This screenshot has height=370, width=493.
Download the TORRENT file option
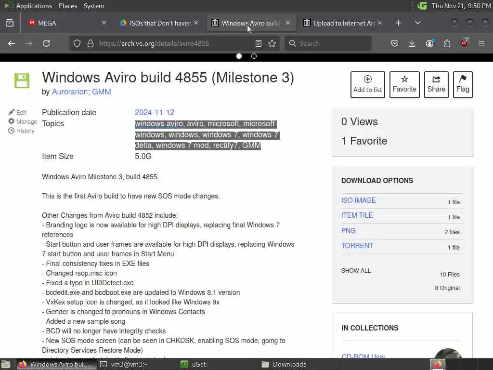[x=357, y=246]
